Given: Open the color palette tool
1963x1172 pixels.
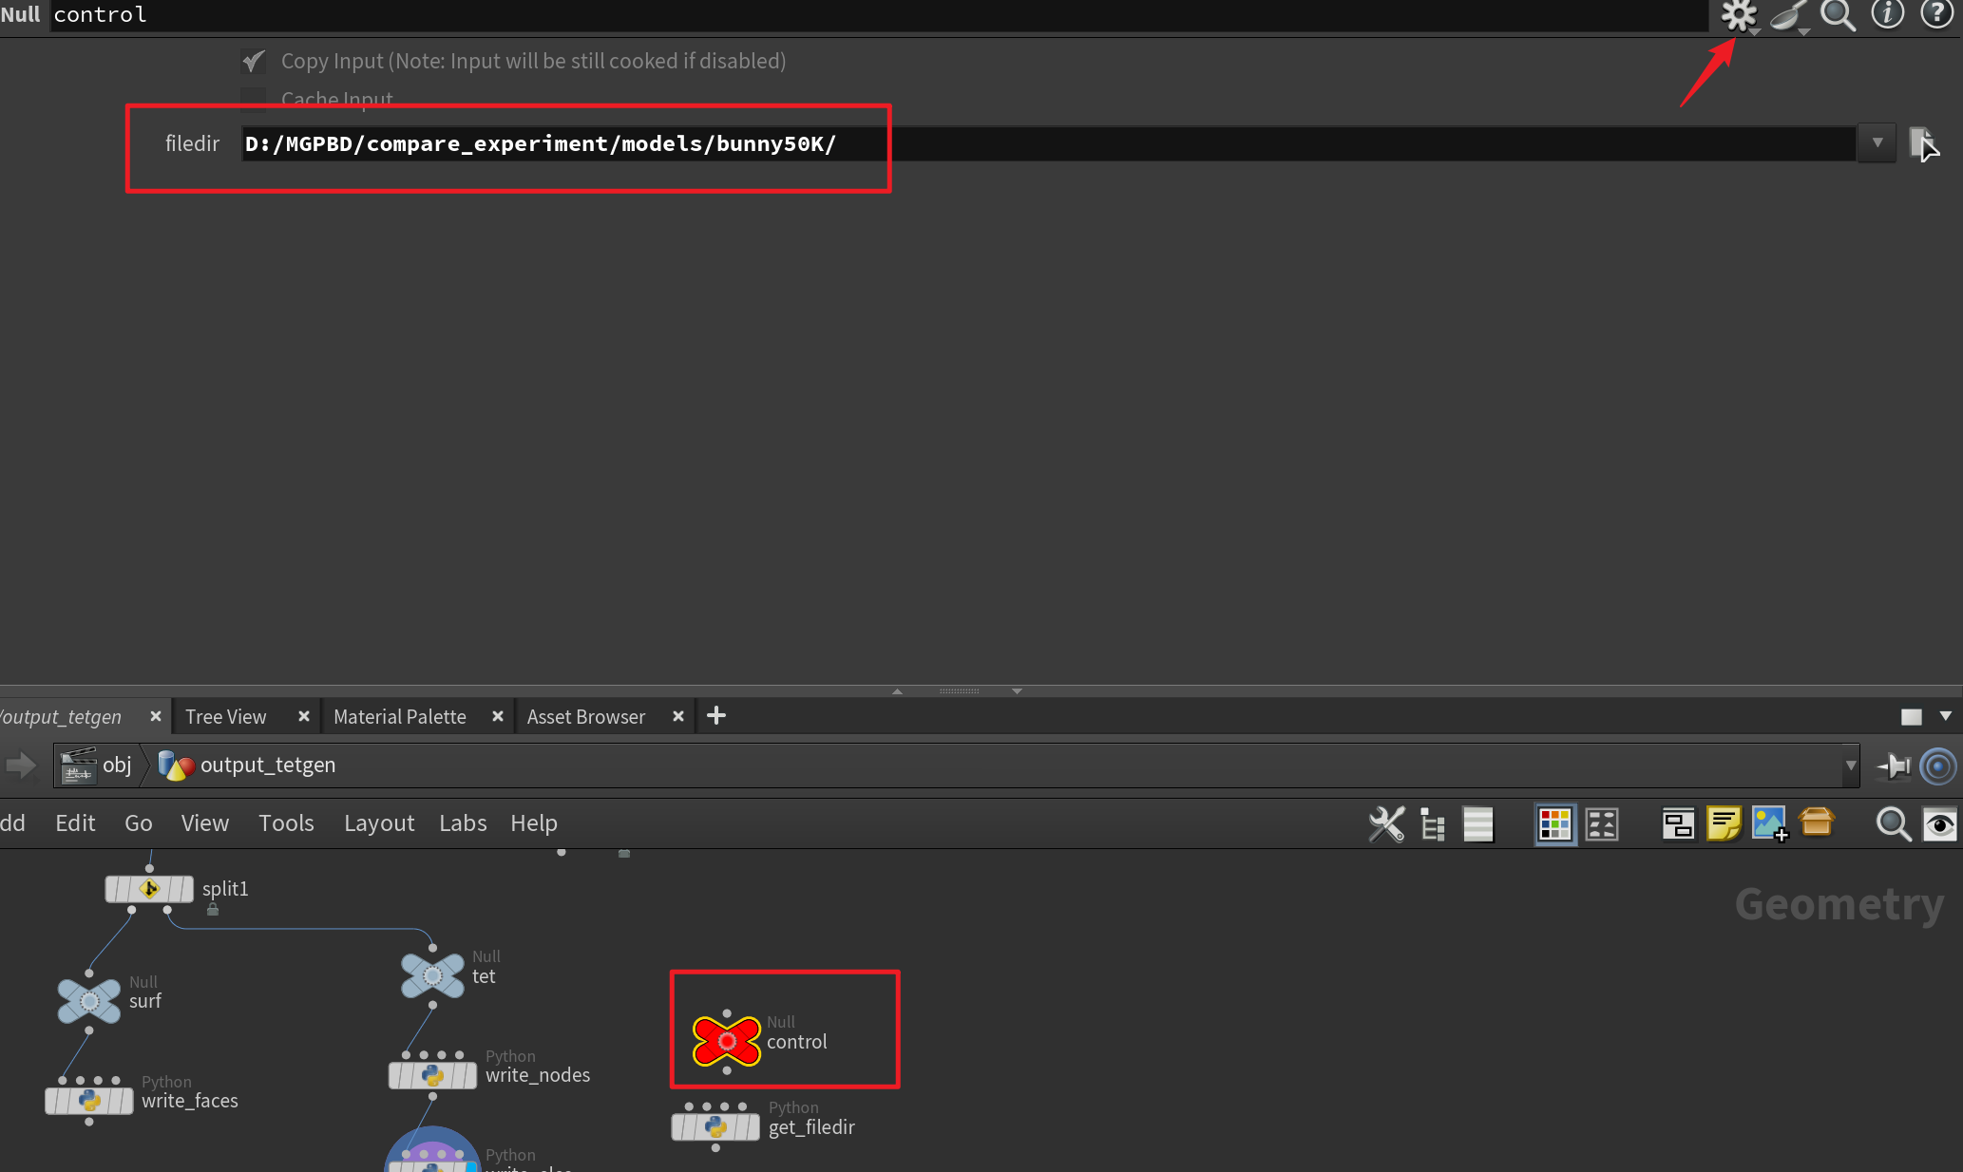Looking at the screenshot, I should pos(1554,823).
